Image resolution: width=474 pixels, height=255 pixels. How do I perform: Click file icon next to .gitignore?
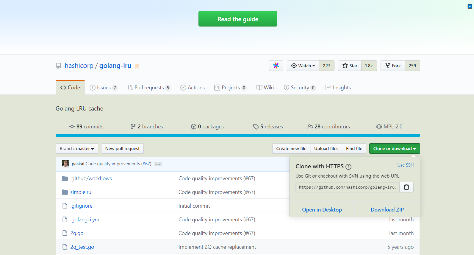click(65, 206)
